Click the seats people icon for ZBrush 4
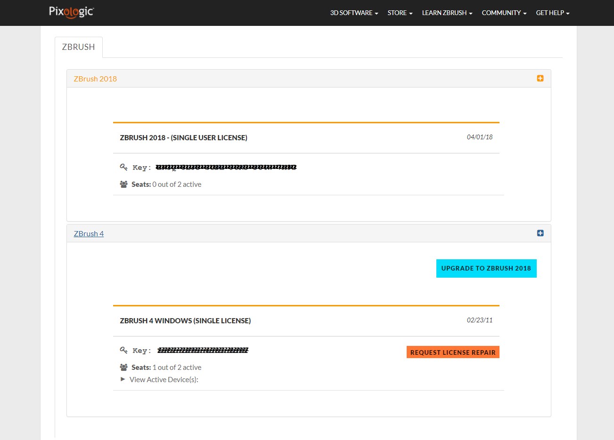The image size is (614, 440). pos(123,368)
